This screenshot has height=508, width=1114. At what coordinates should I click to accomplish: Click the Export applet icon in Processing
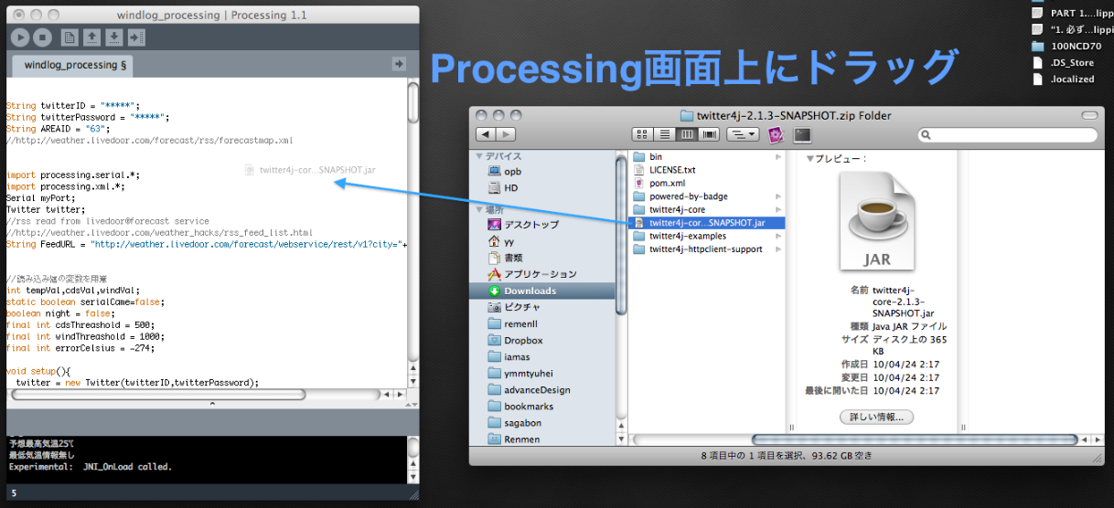coord(136,37)
